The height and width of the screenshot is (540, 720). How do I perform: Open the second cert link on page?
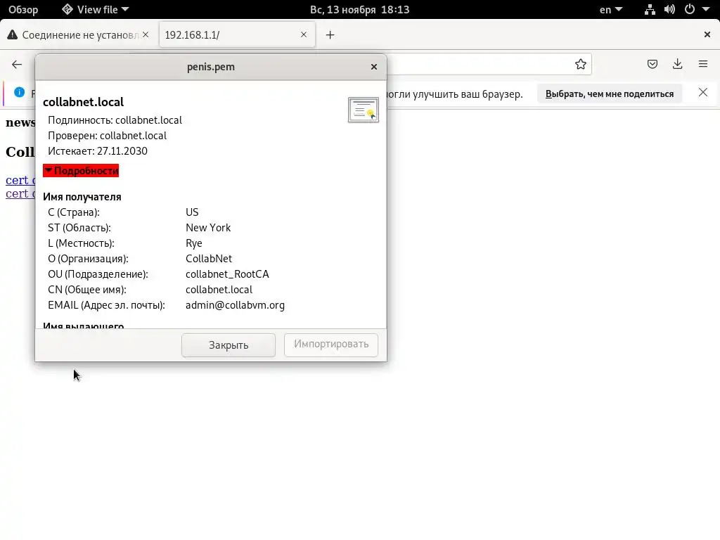pyautogui.click(x=20, y=193)
